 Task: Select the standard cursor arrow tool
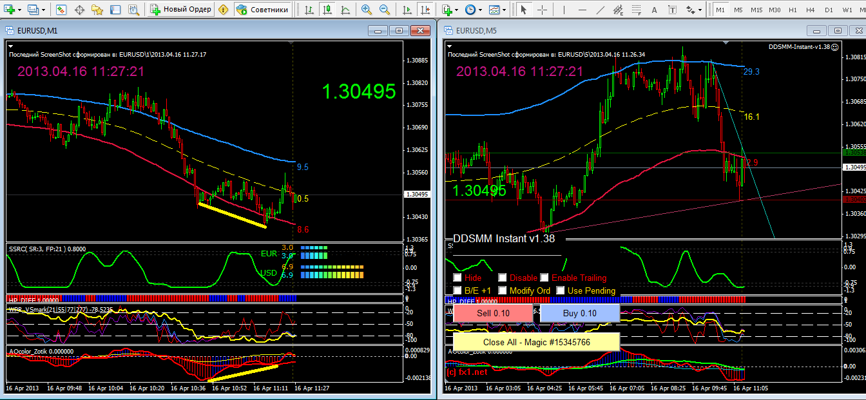[524, 10]
